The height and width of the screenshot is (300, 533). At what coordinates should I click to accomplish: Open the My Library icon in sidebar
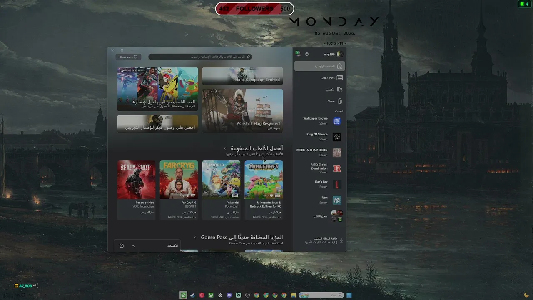(x=340, y=90)
